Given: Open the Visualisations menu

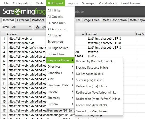Looking at the screenshot, I should [108, 3].
